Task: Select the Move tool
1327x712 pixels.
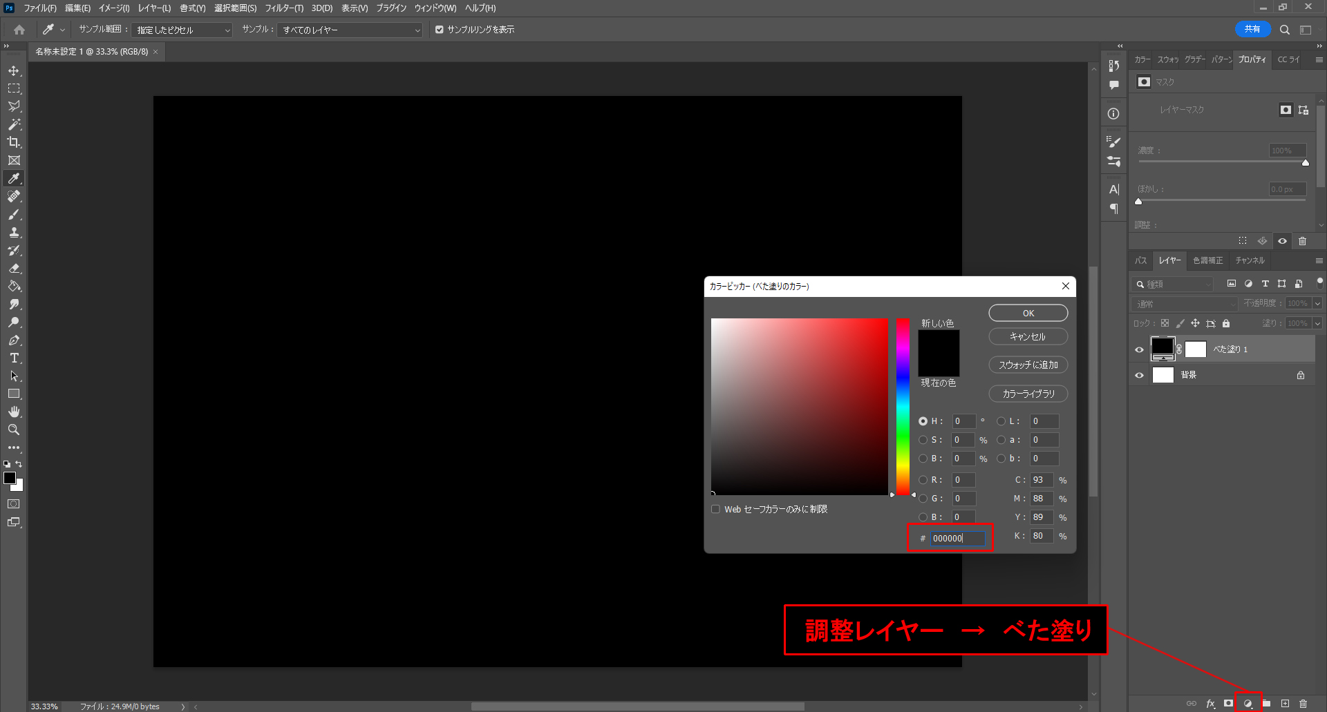Action: coord(14,71)
